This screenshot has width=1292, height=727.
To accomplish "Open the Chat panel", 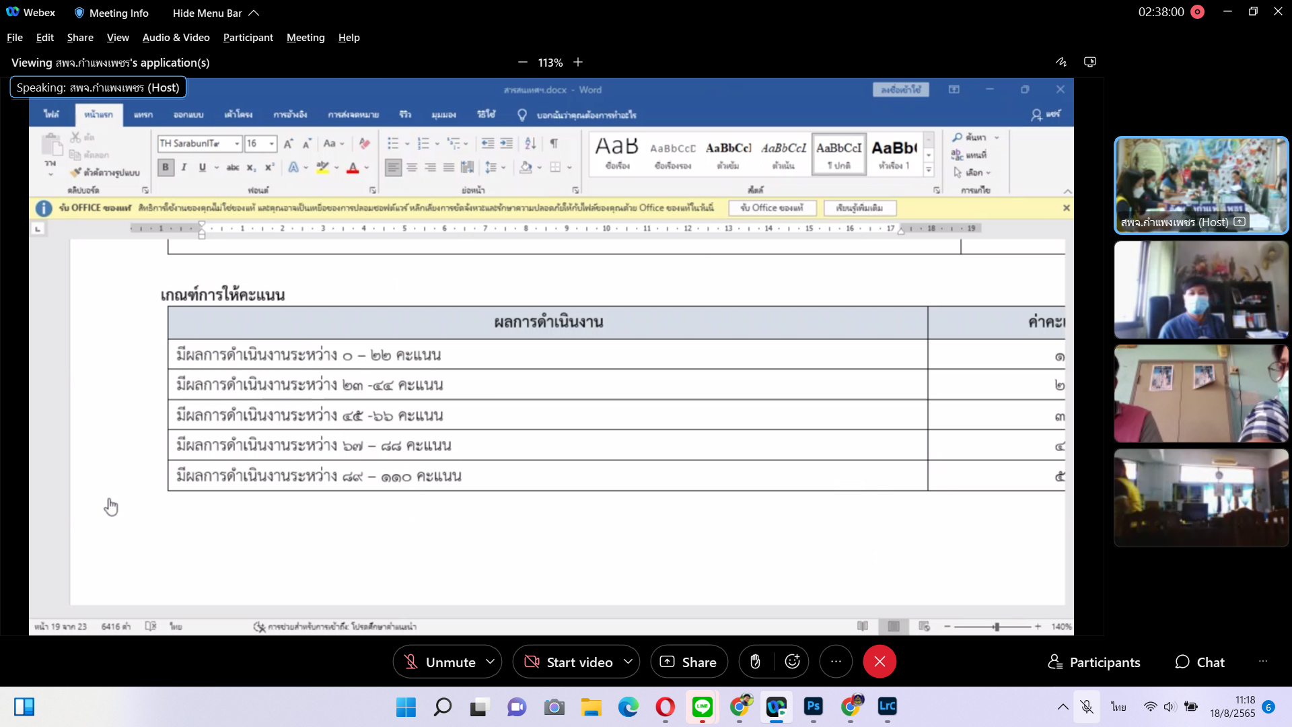I will point(1200,662).
